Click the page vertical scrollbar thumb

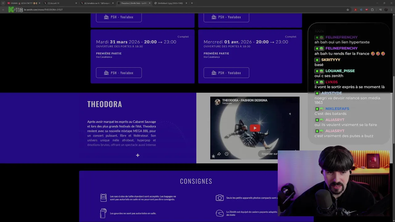[x=394, y=109]
